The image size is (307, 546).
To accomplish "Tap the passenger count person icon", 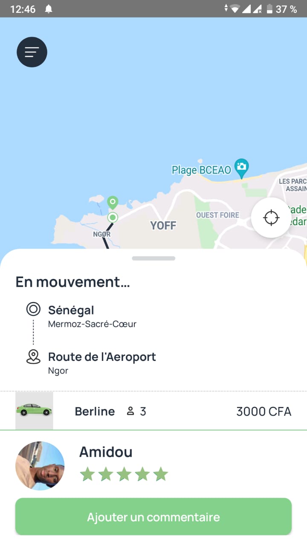I will point(130,411).
